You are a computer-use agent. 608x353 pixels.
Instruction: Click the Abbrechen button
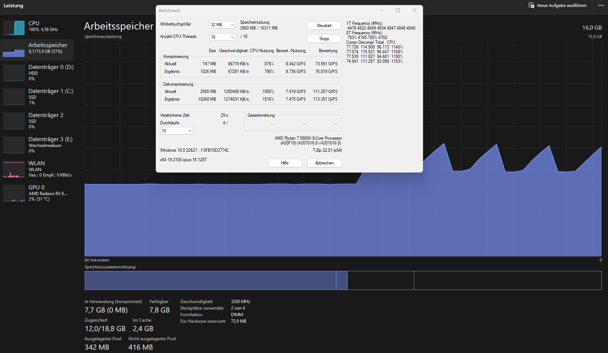[x=324, y=163]
